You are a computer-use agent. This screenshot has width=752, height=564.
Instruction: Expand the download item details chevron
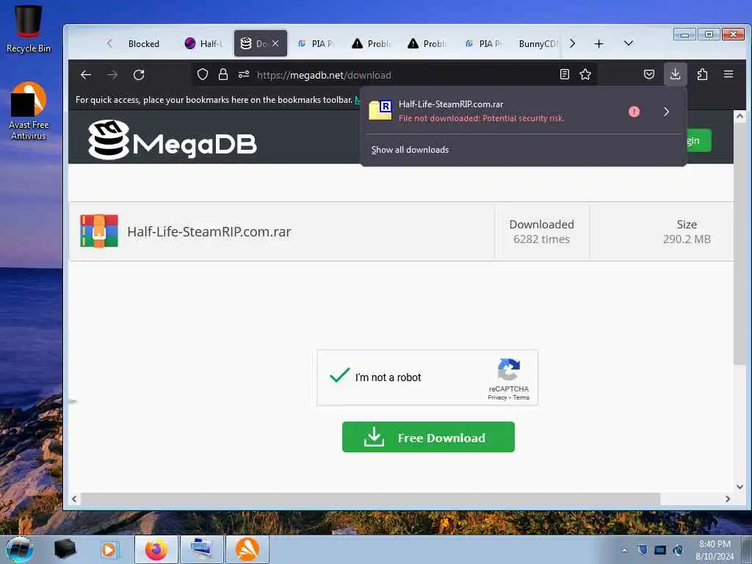[666, 112]
